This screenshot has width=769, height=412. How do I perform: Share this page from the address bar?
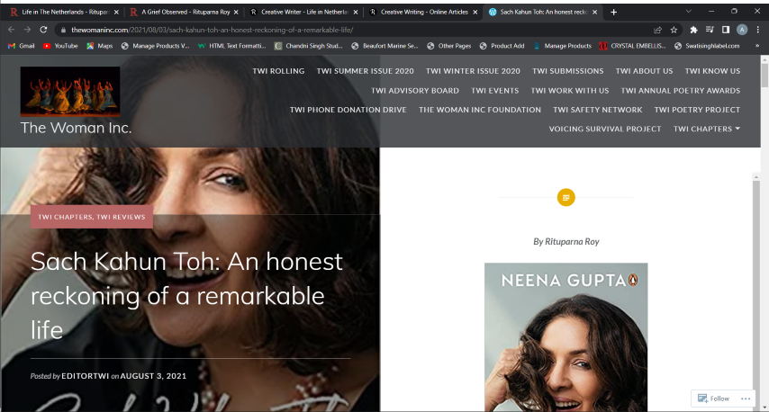coord(657,30)
